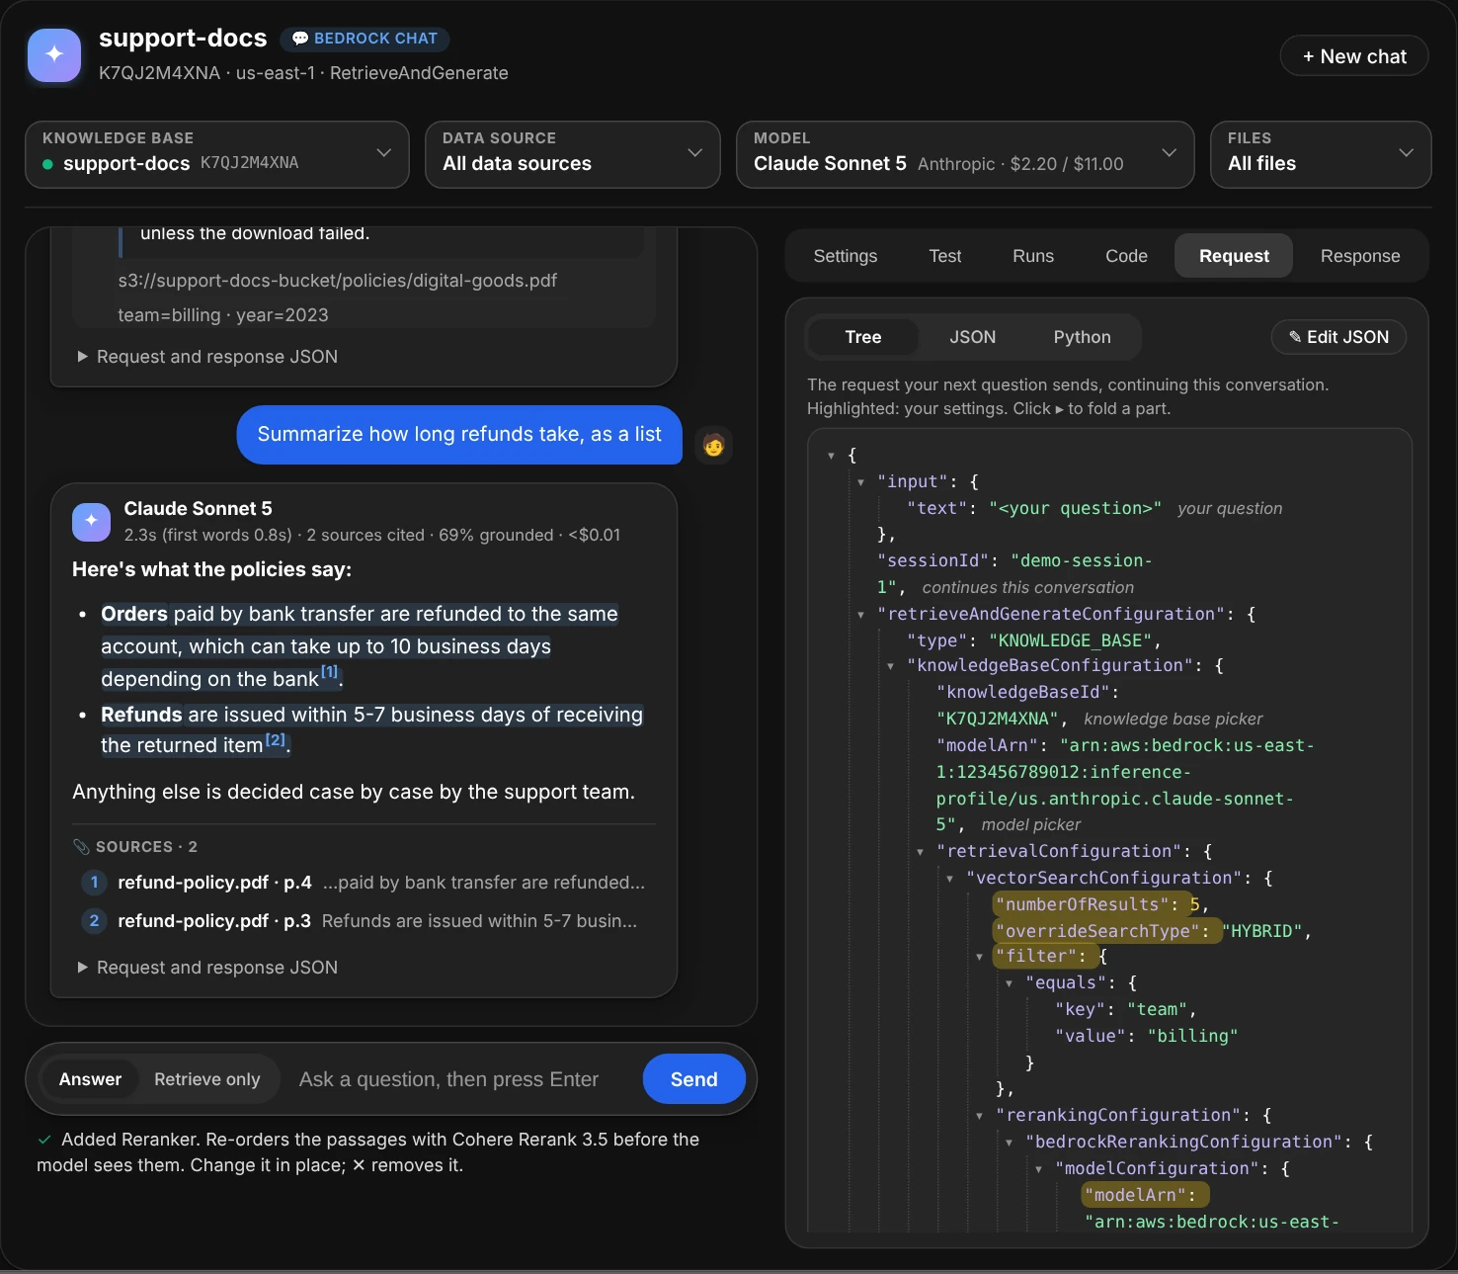Click the Ask a question input field
The image size is (1458, 1274).
click(x=461, y=1079)
